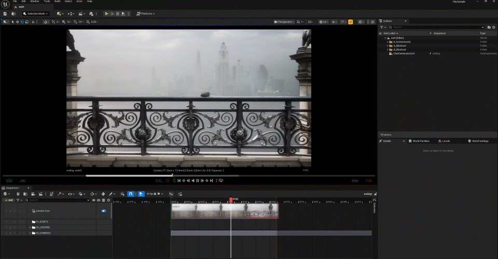The width and height of the screenshot is (498, 259).
Task: Select the translate (move) gizmo tool
Action: click(x=17, y=22)
